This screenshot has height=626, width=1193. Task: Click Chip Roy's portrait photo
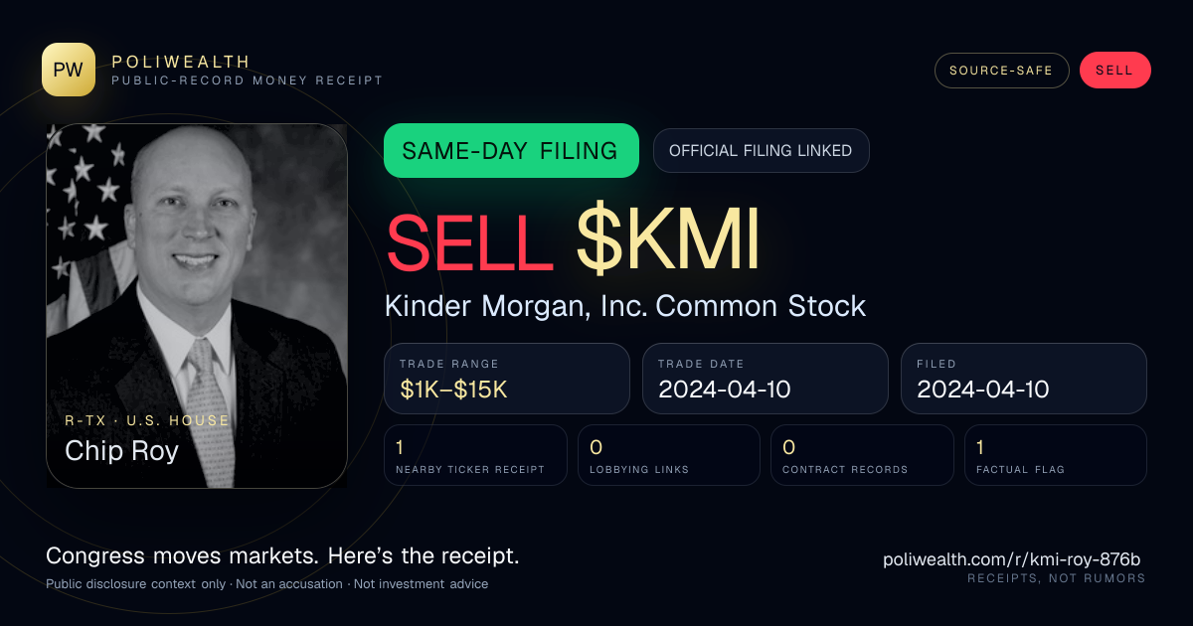[197, 305]
